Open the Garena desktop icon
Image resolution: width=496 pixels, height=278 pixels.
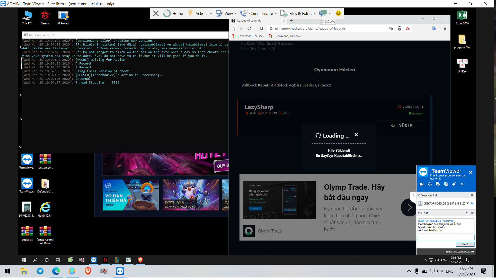click(x=45, y=17)
